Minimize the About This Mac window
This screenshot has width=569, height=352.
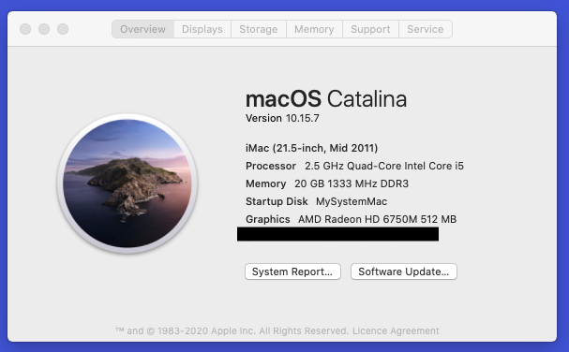click(x=44, y=29)
